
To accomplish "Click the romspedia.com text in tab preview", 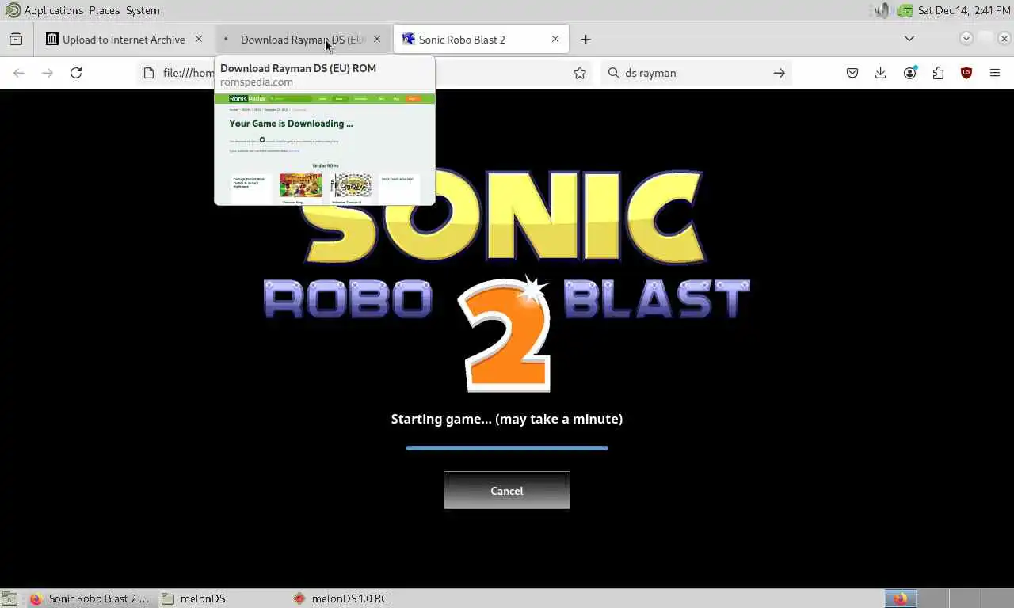I will 257,82.
